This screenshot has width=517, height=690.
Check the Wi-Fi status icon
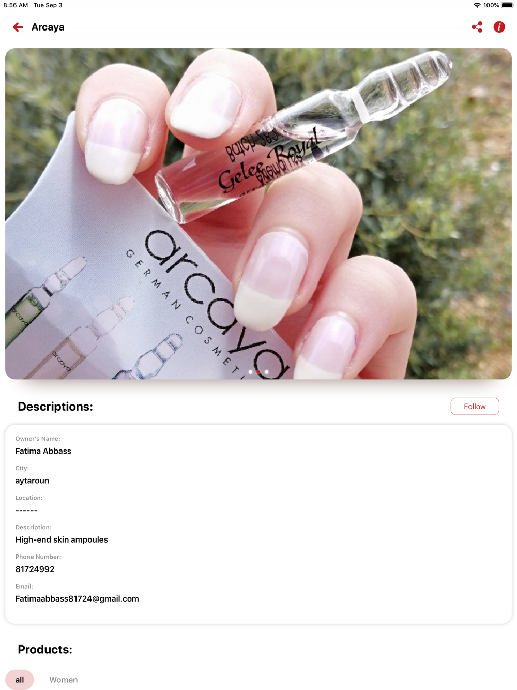477,5
